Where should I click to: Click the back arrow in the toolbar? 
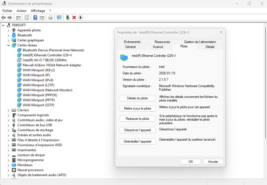pyautogui.click(x=4, y=17)
